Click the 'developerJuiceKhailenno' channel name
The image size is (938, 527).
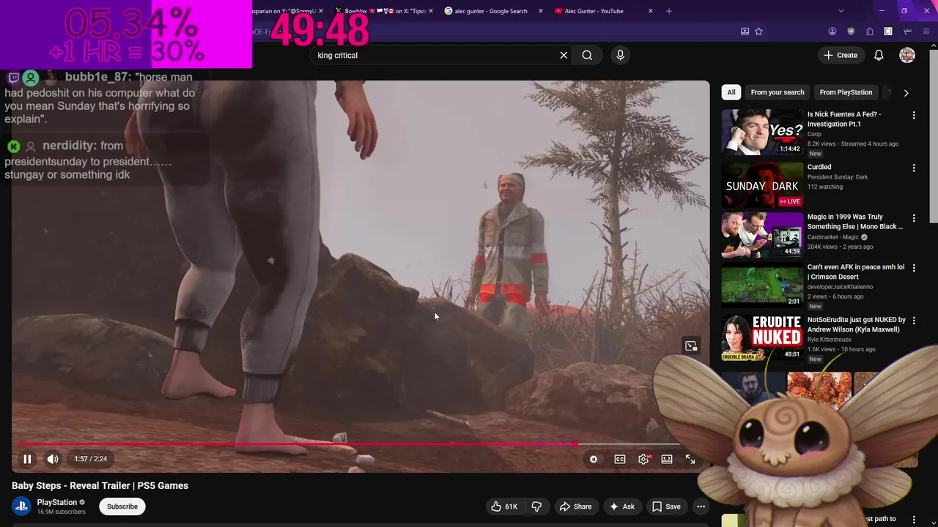coord(840,287)
